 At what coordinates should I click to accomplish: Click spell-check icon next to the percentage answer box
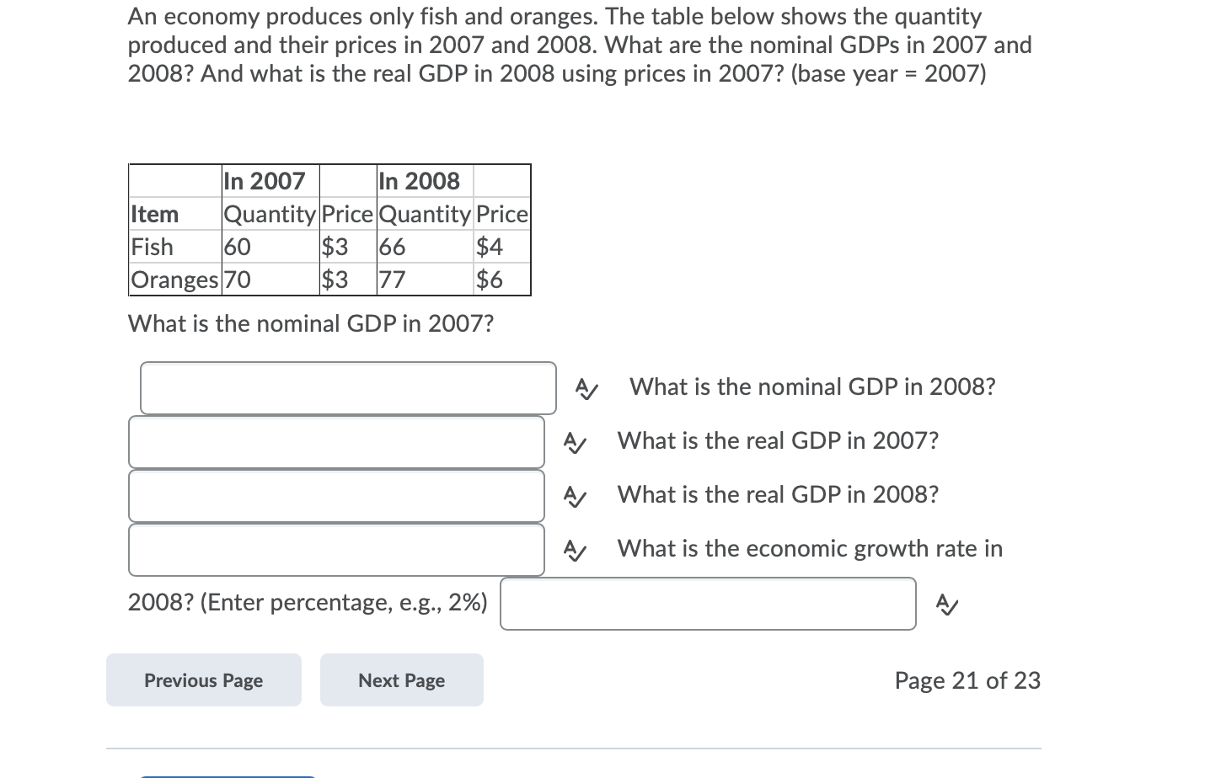coord(947,603)
